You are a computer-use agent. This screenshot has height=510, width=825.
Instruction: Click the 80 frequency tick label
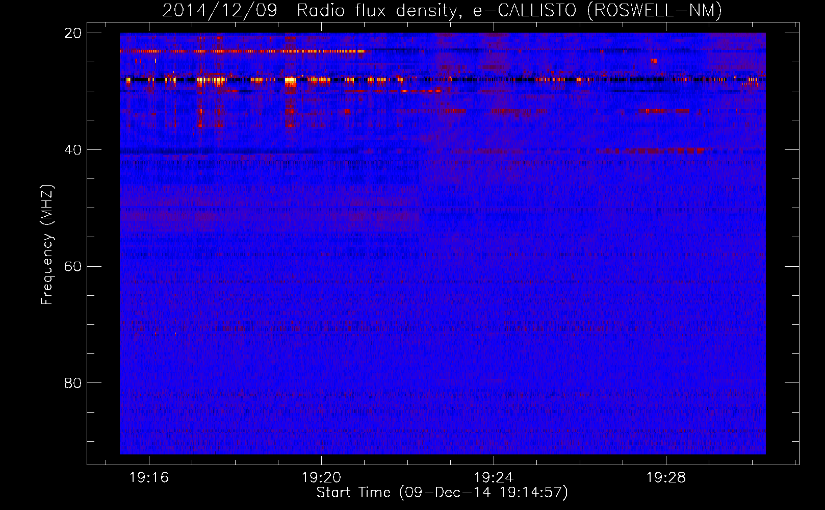point(72,383)
